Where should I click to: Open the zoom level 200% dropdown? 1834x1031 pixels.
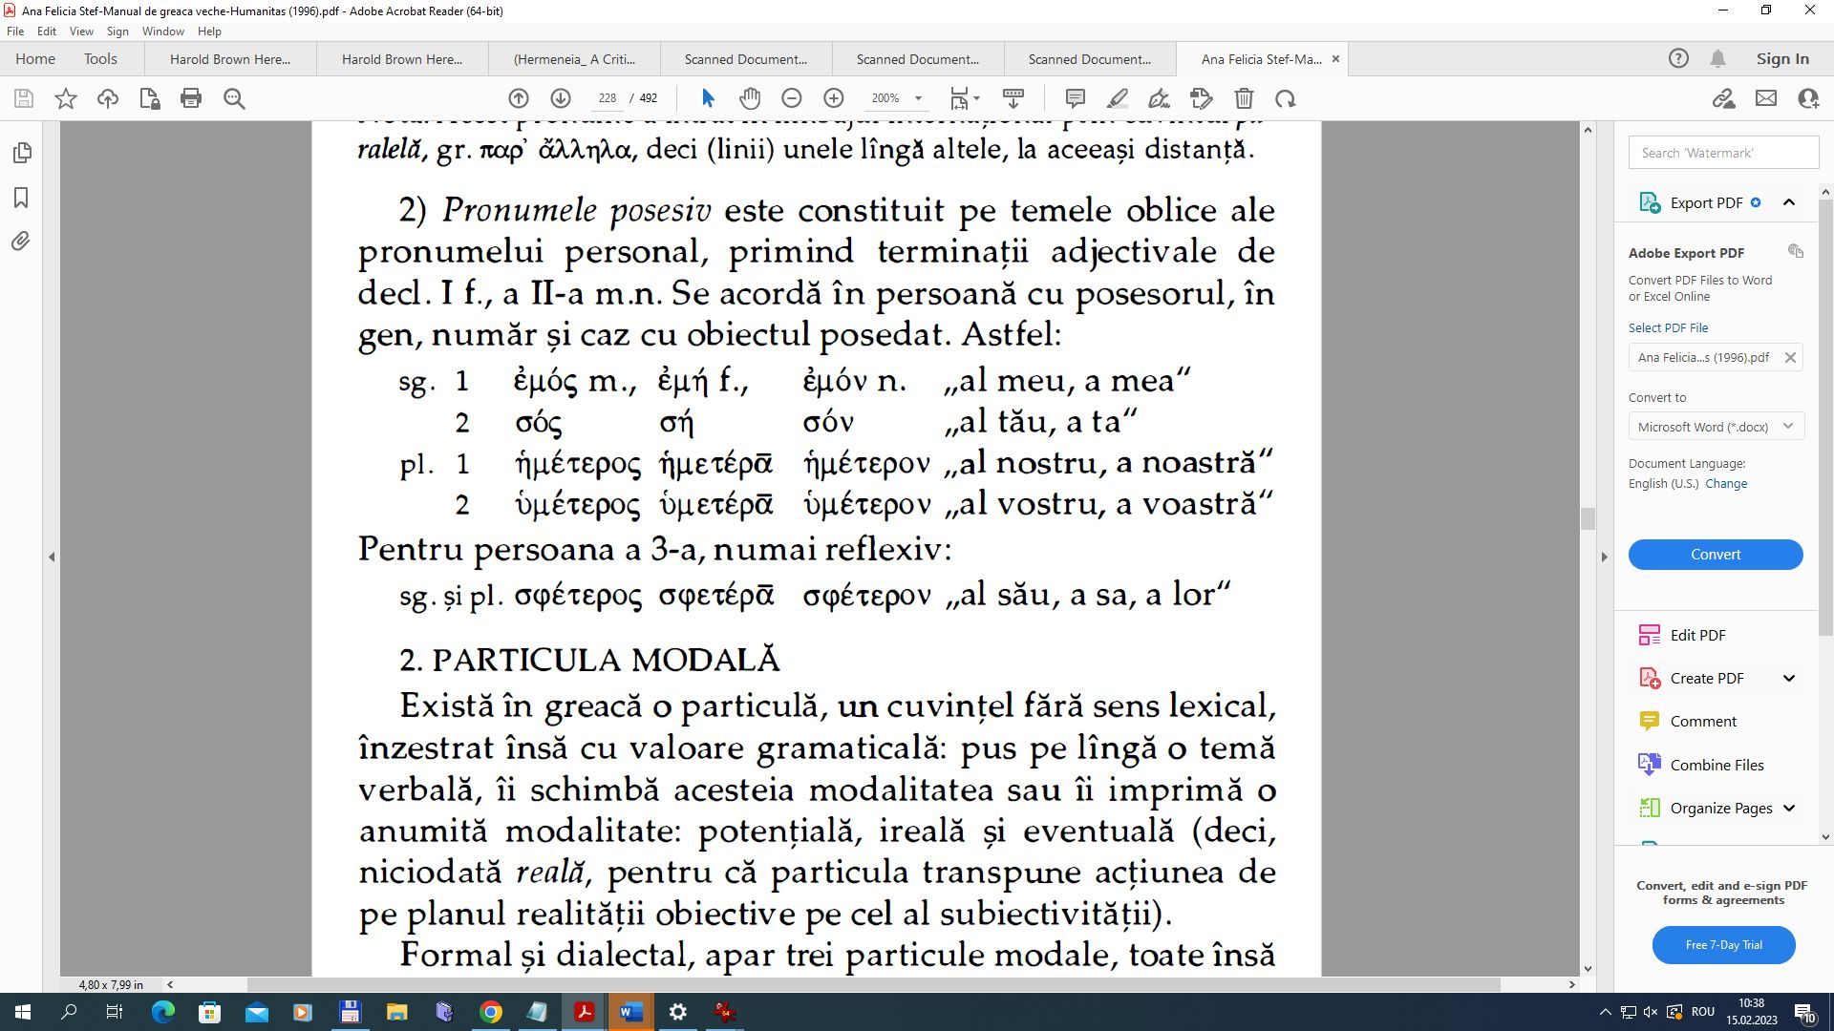pyautogui.click(x=918, y=98)
